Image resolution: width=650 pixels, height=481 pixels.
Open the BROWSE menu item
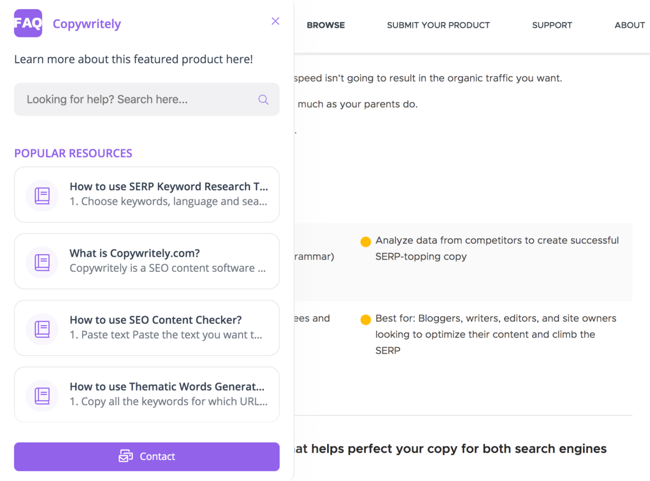coord(326,25)
